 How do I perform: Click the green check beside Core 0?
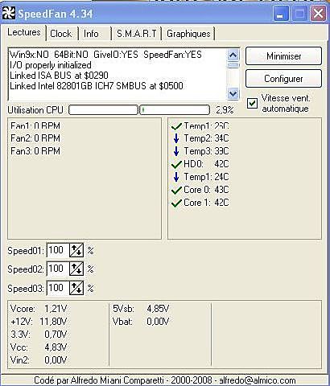coord(176,190)
